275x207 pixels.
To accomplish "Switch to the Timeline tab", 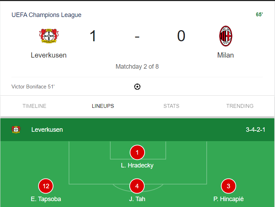I will point(34,106).
